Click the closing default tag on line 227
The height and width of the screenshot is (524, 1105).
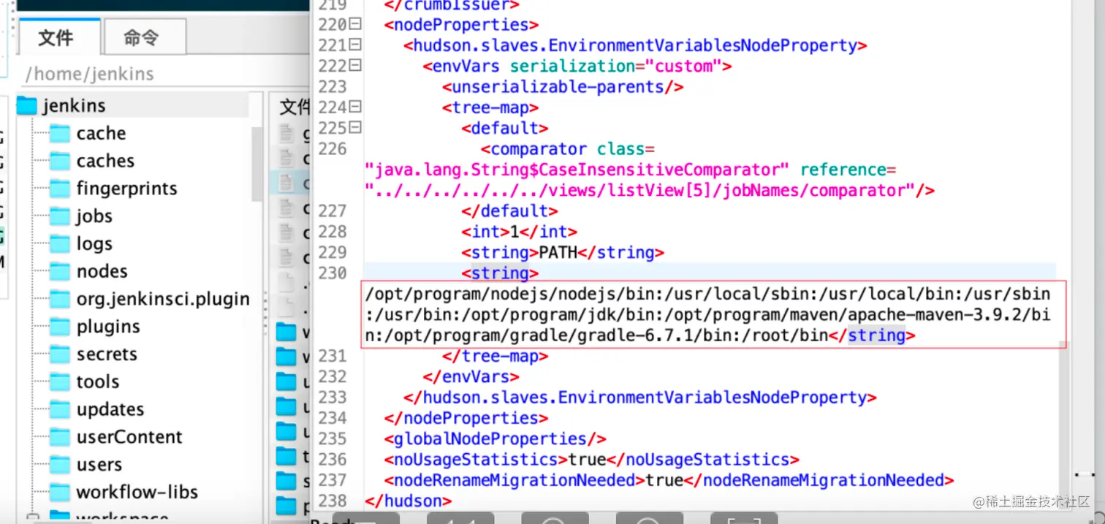509,211
